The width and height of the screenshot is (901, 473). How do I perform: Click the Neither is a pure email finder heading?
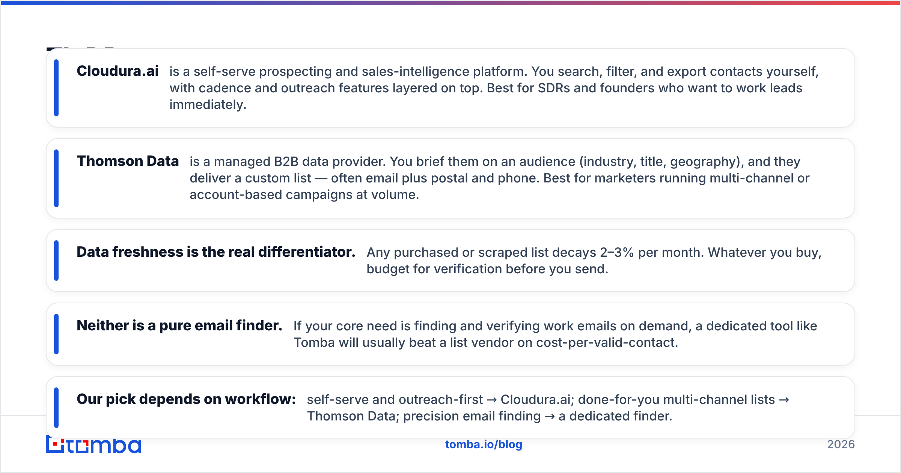coord(179,325)
